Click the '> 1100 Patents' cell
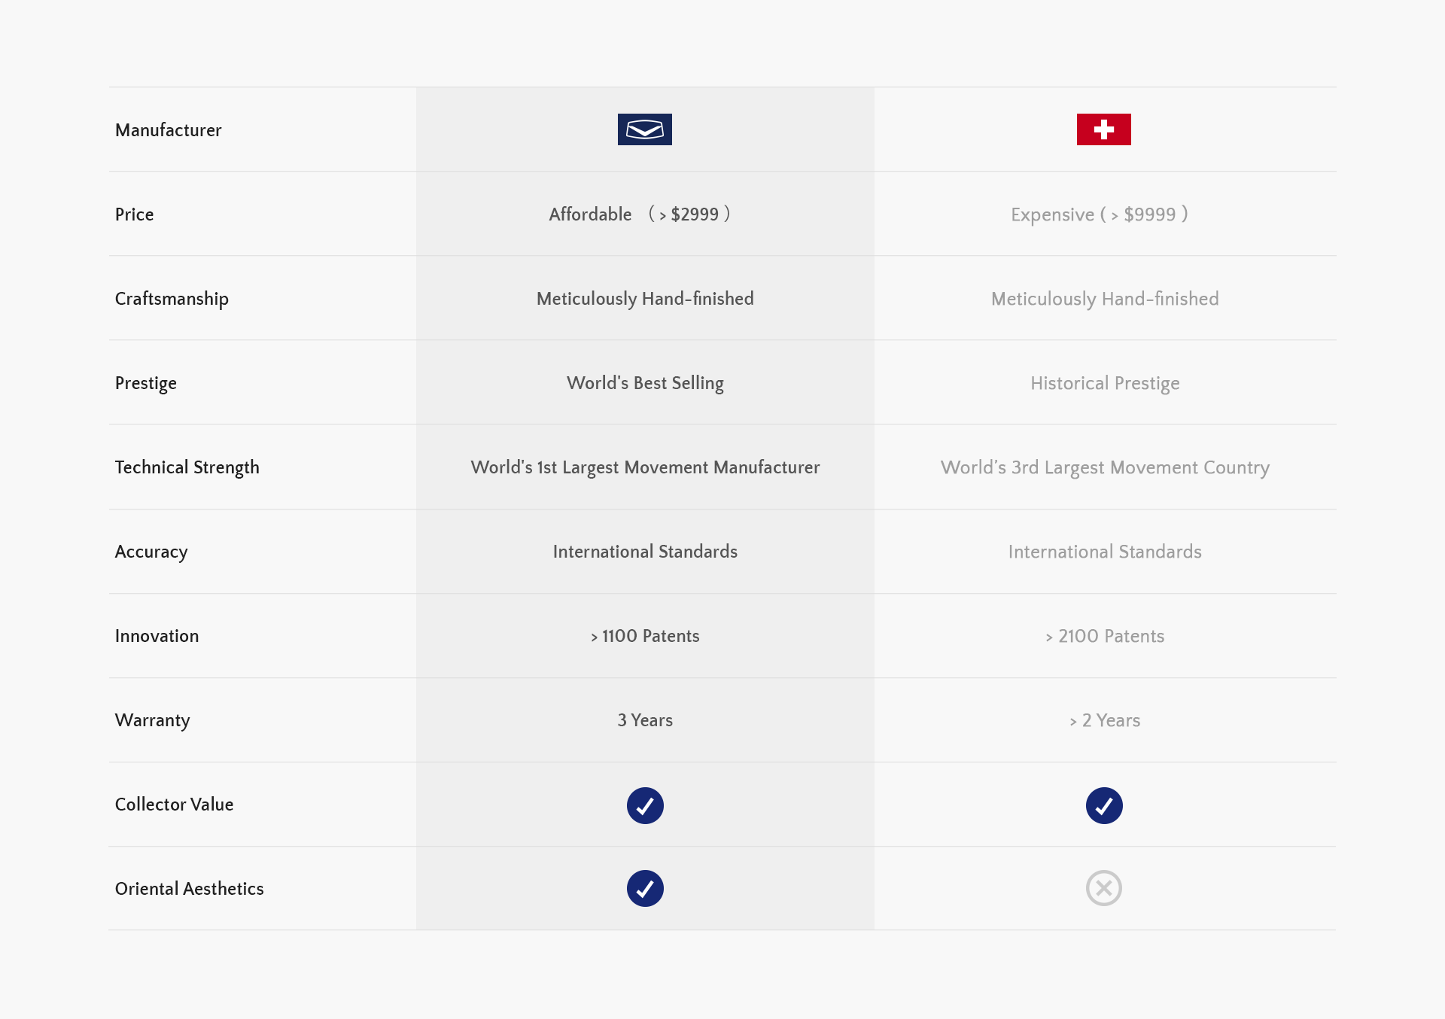 click(x=645, y=636)
